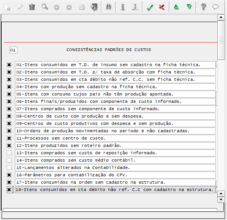Viewport: 227px width, 220px height.
Task: Click the zoom field icon with dotted line
Action: pos(135,7)
